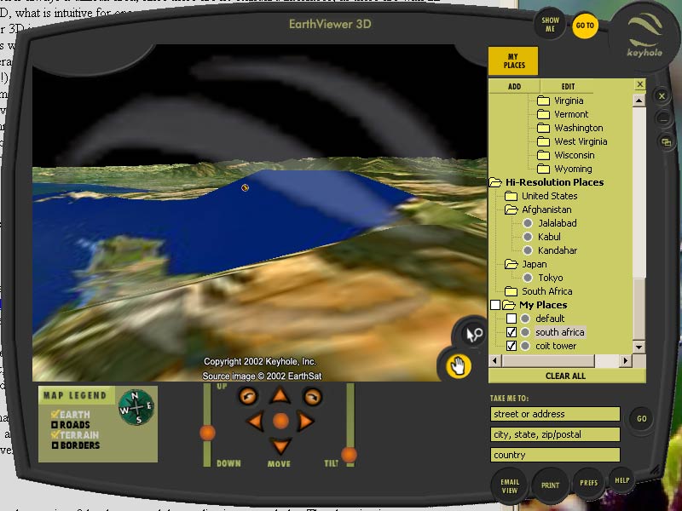Open Prefs settings
Viewport: 682px width, 511px height.
click(x=588, y=483)
